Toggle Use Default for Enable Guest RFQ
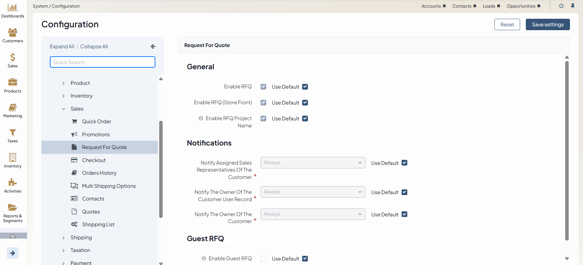Viewport: 583px width, 265px height. pyautogui.click(x=305, y=259)
